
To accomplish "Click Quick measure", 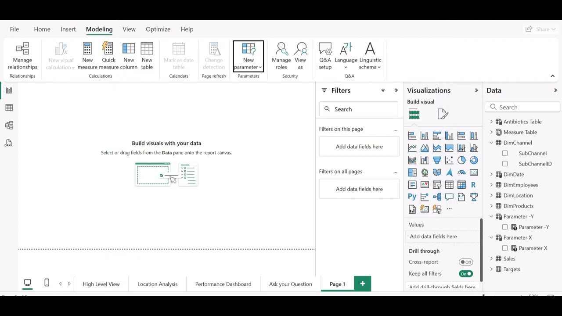I will click(108, 56).
